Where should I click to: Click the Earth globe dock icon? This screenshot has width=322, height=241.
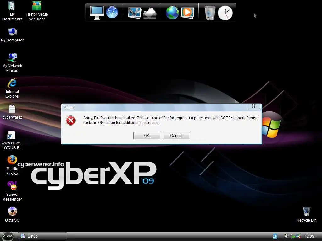pos(172,13)
